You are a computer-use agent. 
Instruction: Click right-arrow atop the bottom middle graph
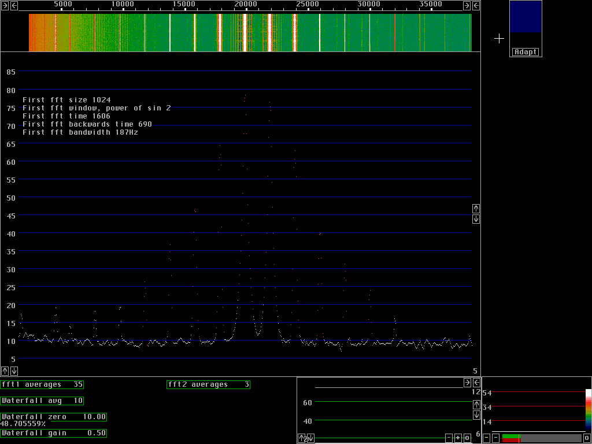click(x=467, y=383)
